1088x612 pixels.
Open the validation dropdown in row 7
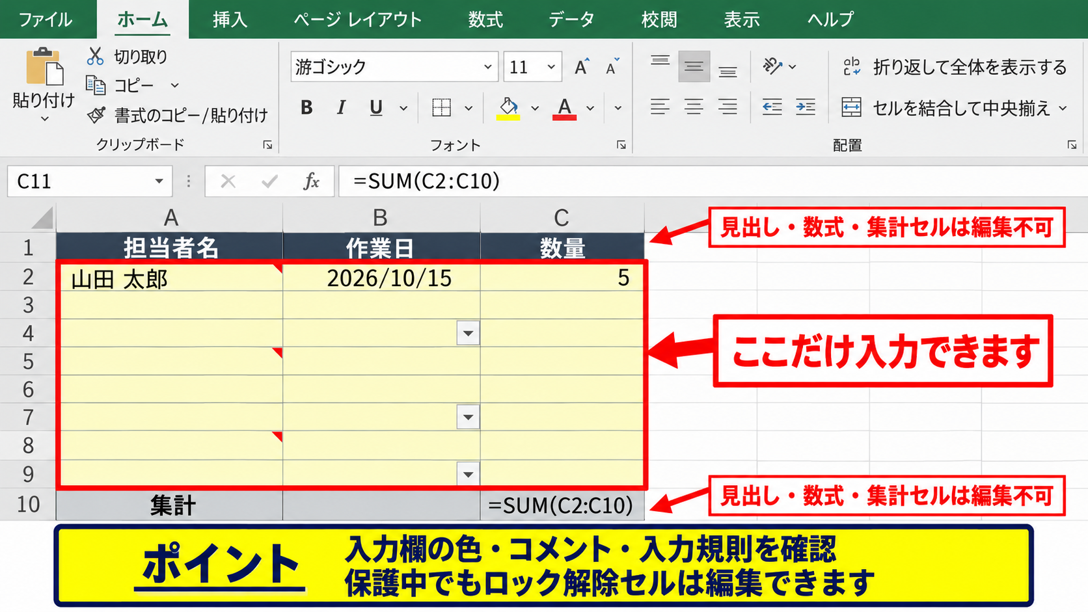point(468,417)
